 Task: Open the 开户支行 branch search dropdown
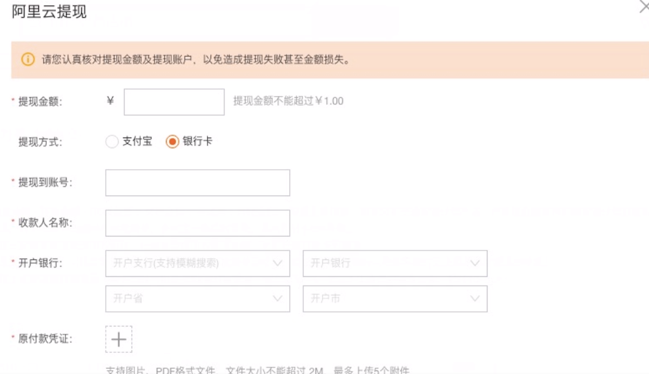tap(189, 263)
